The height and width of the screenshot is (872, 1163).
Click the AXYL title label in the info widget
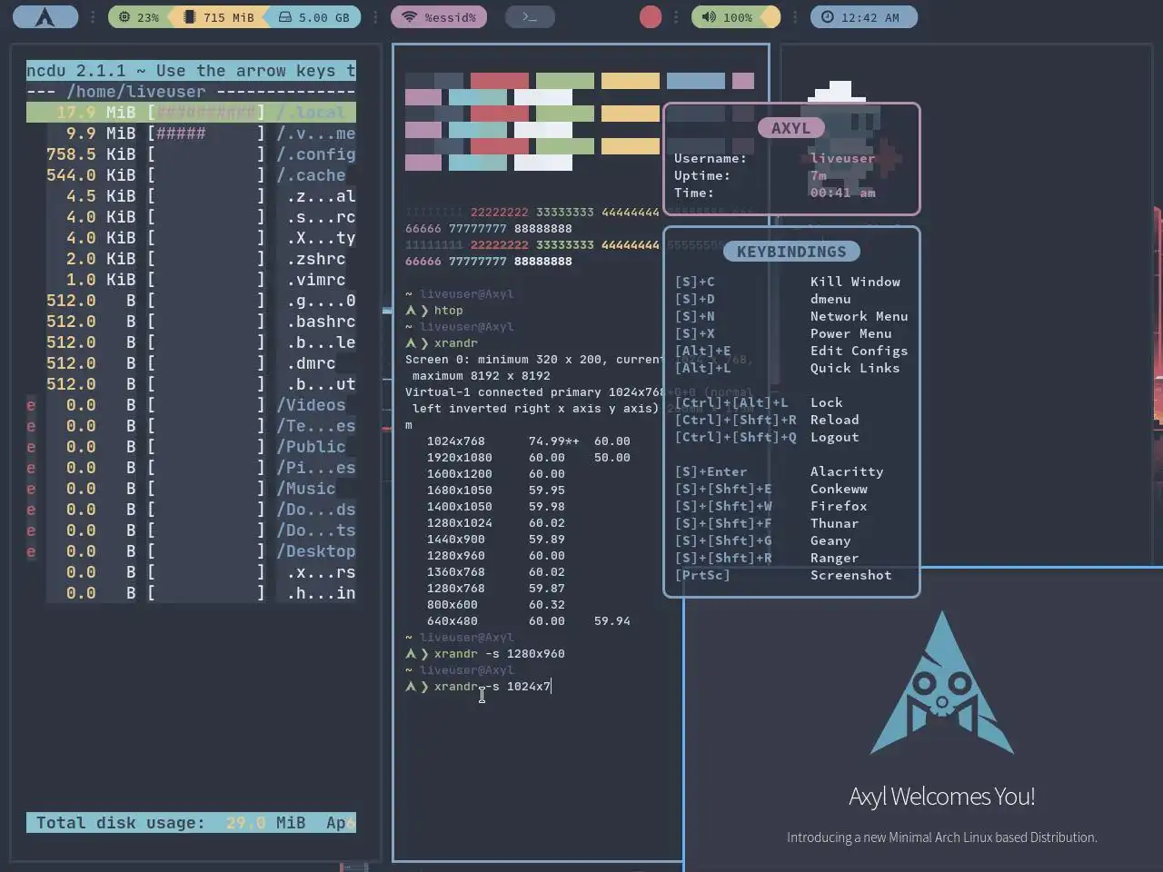(x=790, y=128)
